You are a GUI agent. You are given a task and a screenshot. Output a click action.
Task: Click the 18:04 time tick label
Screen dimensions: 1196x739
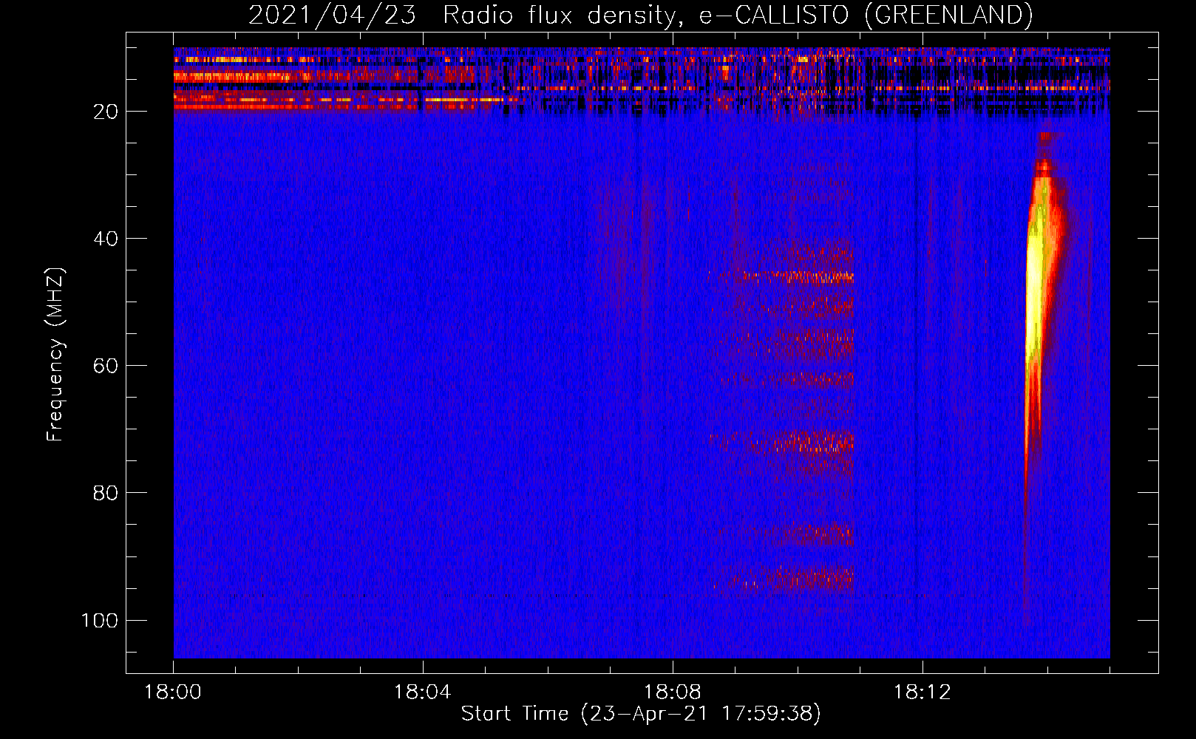pyautogui.click(x=422, y=692)
